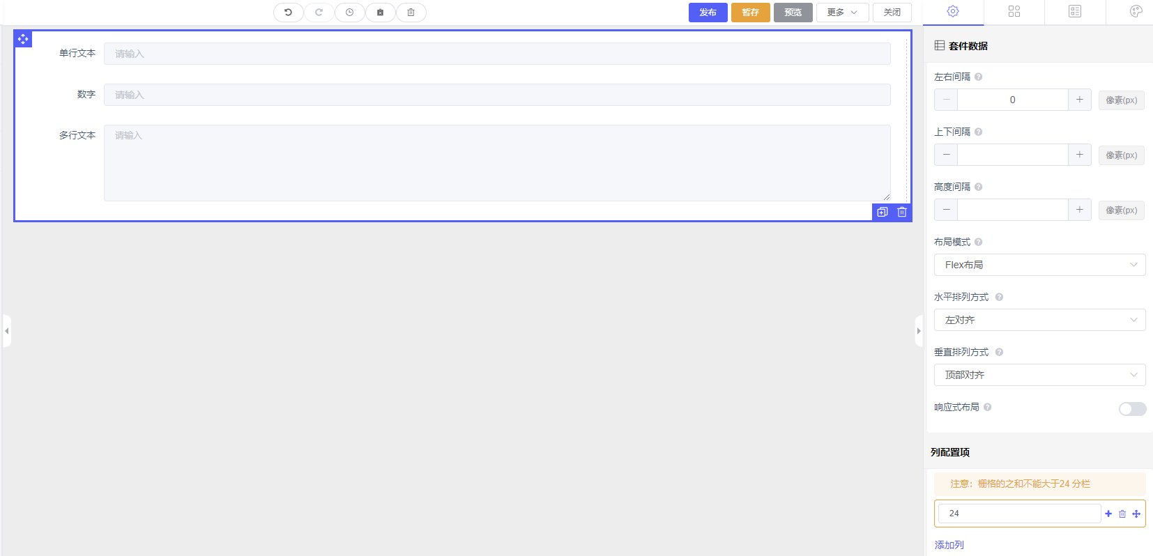Click the redo icon in the toolbar

point(319,13)
